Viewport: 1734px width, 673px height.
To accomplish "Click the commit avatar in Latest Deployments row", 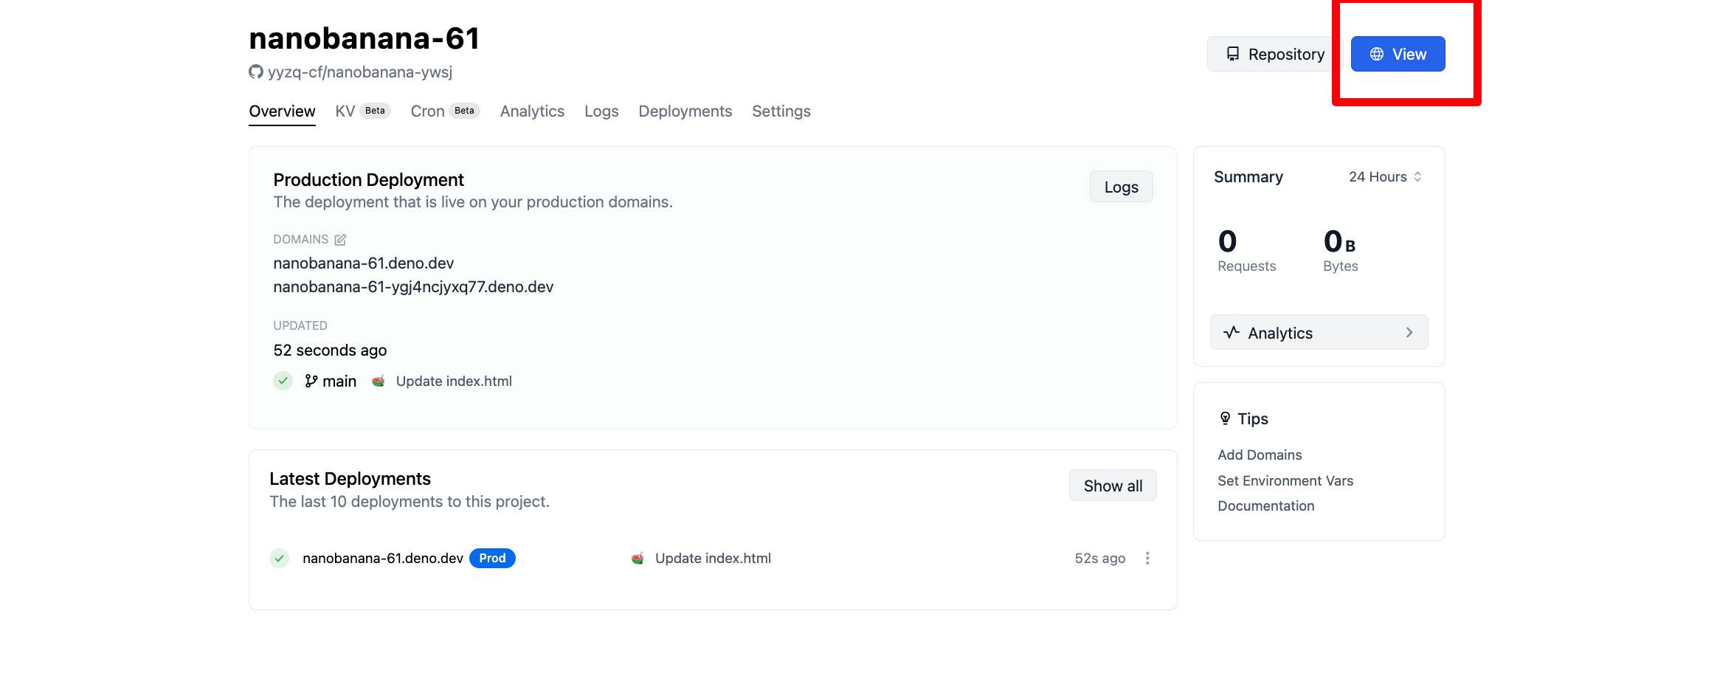I will (638, 559).
